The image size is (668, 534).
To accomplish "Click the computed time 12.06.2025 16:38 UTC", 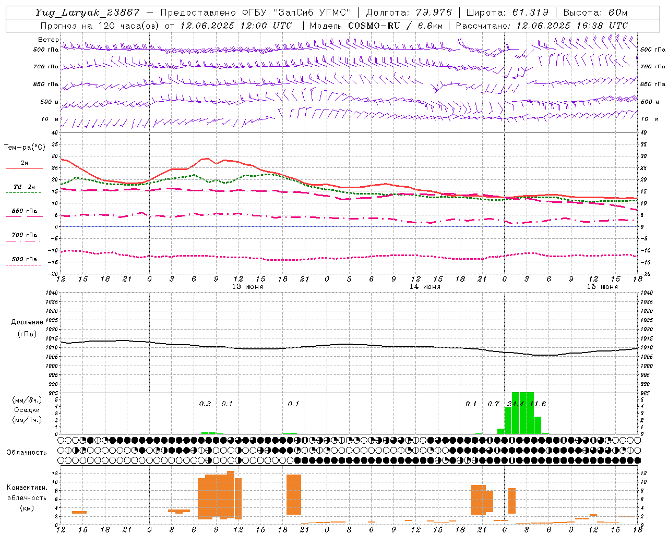I will [572, 26].
